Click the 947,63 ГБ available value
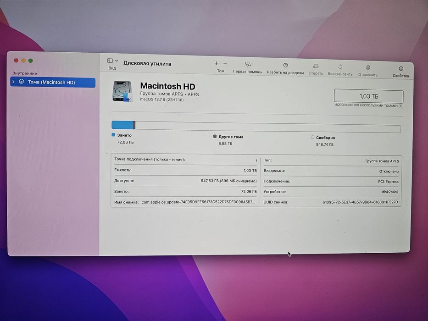The image size is (428, 321). point(229,181)
